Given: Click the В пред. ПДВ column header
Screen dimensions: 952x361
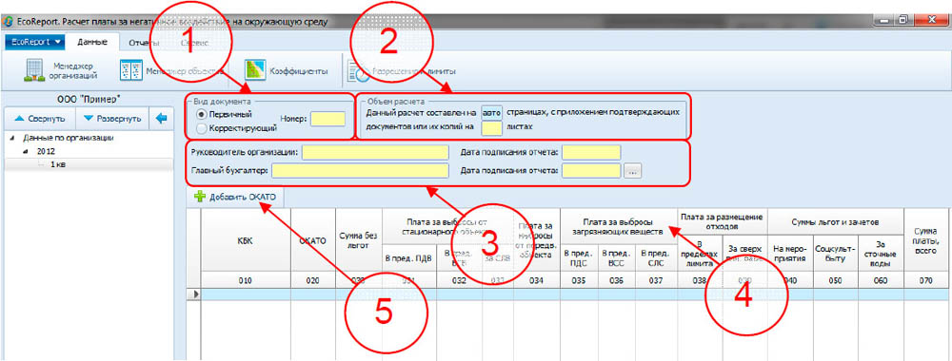Looking at the screenshot, I should (409, 258).
